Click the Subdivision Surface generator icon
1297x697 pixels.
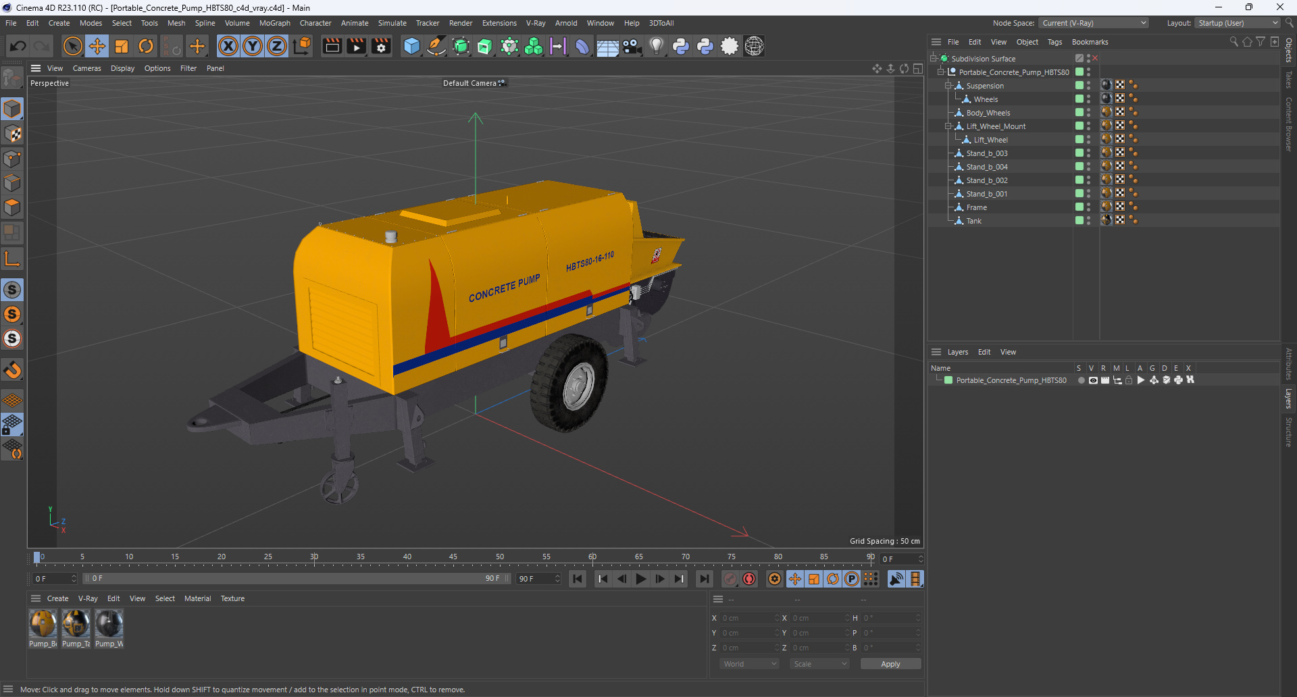click(461, 46)
